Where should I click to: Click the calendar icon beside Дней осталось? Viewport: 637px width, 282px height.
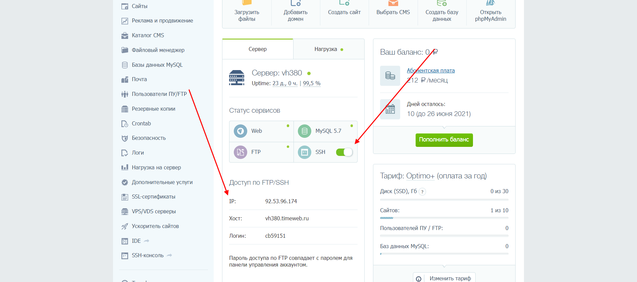[390, 109]
